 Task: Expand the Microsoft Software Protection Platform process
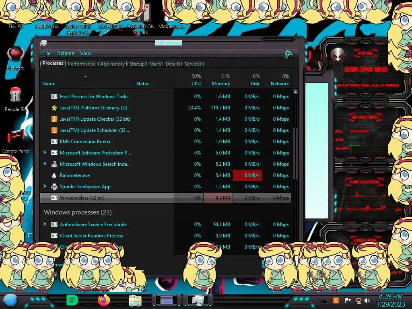tap(45, 152)
